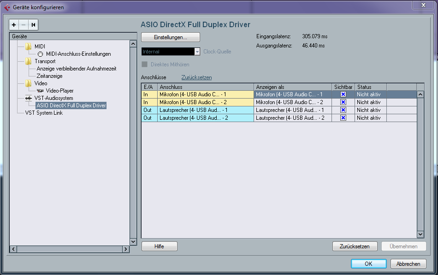The height and width of the screenshot is (275, 438).
Task: Click the Status column header
Action: 371,87
